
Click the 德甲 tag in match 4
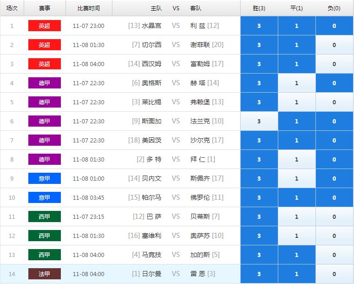45,83
